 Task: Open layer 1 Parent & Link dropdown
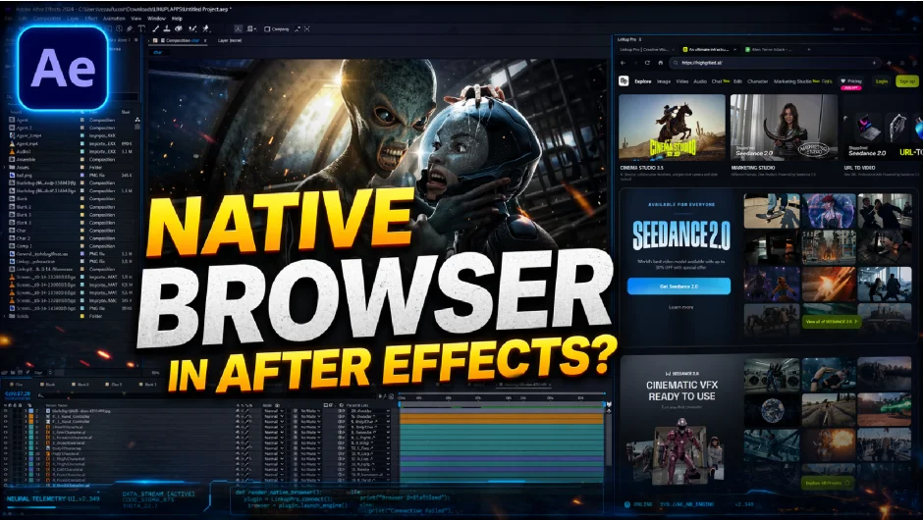point(370,410)
